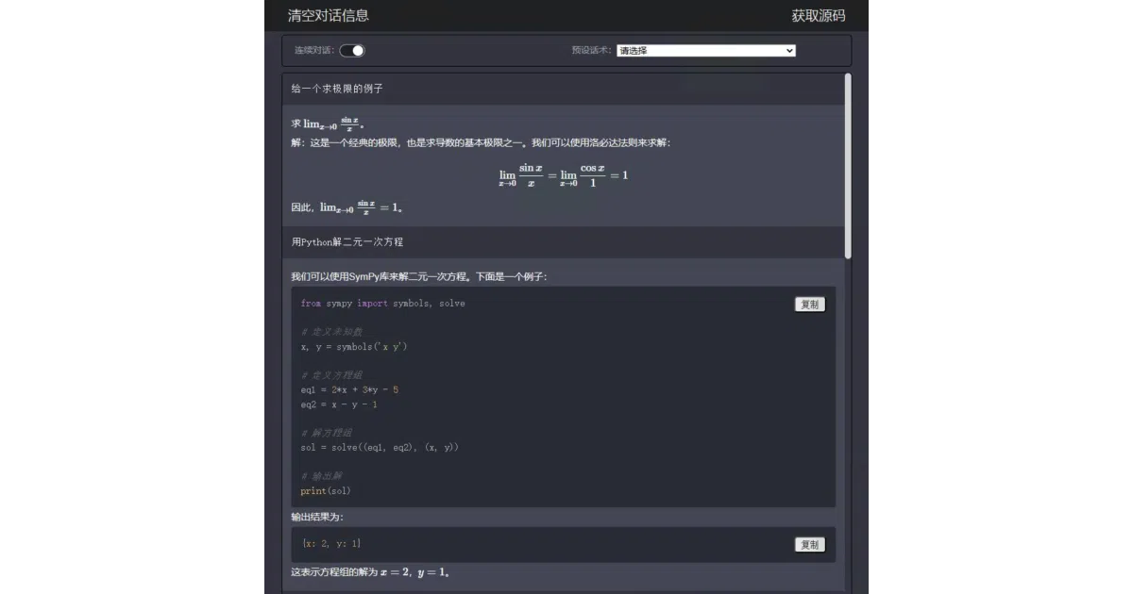Open the 获取源码 link
Viewport: 1133px width, 594px height.
819,16
